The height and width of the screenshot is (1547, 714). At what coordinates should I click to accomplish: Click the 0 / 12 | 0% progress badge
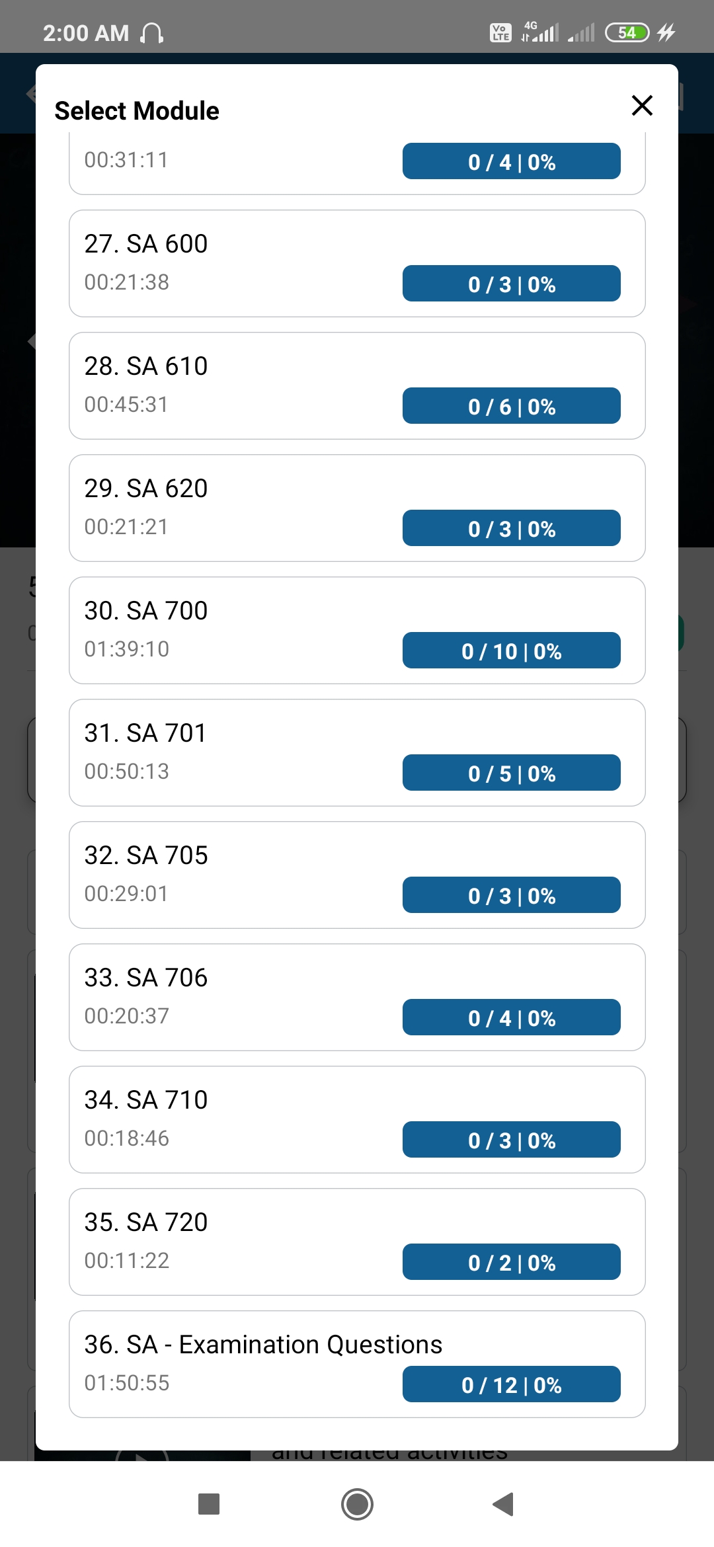[511, 1384]
